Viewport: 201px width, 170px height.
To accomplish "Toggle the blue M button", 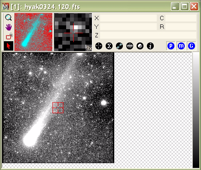I will (x=181, y=46).
